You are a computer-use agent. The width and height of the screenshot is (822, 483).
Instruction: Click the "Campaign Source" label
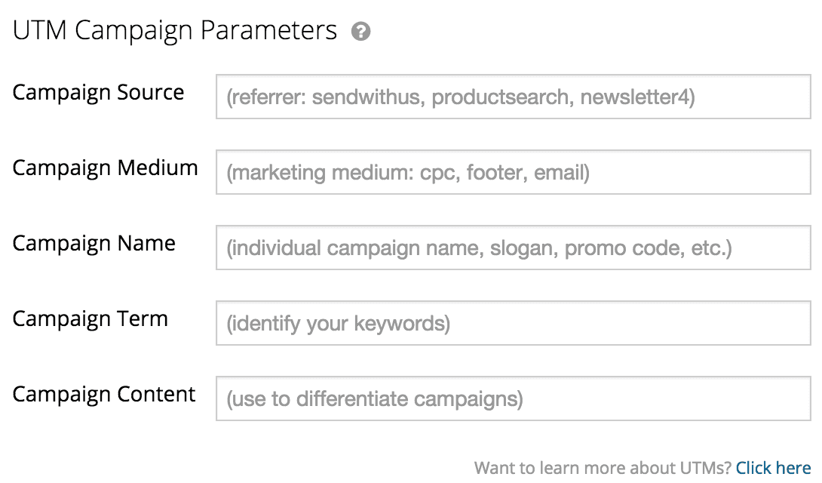(x=98, y=93)
